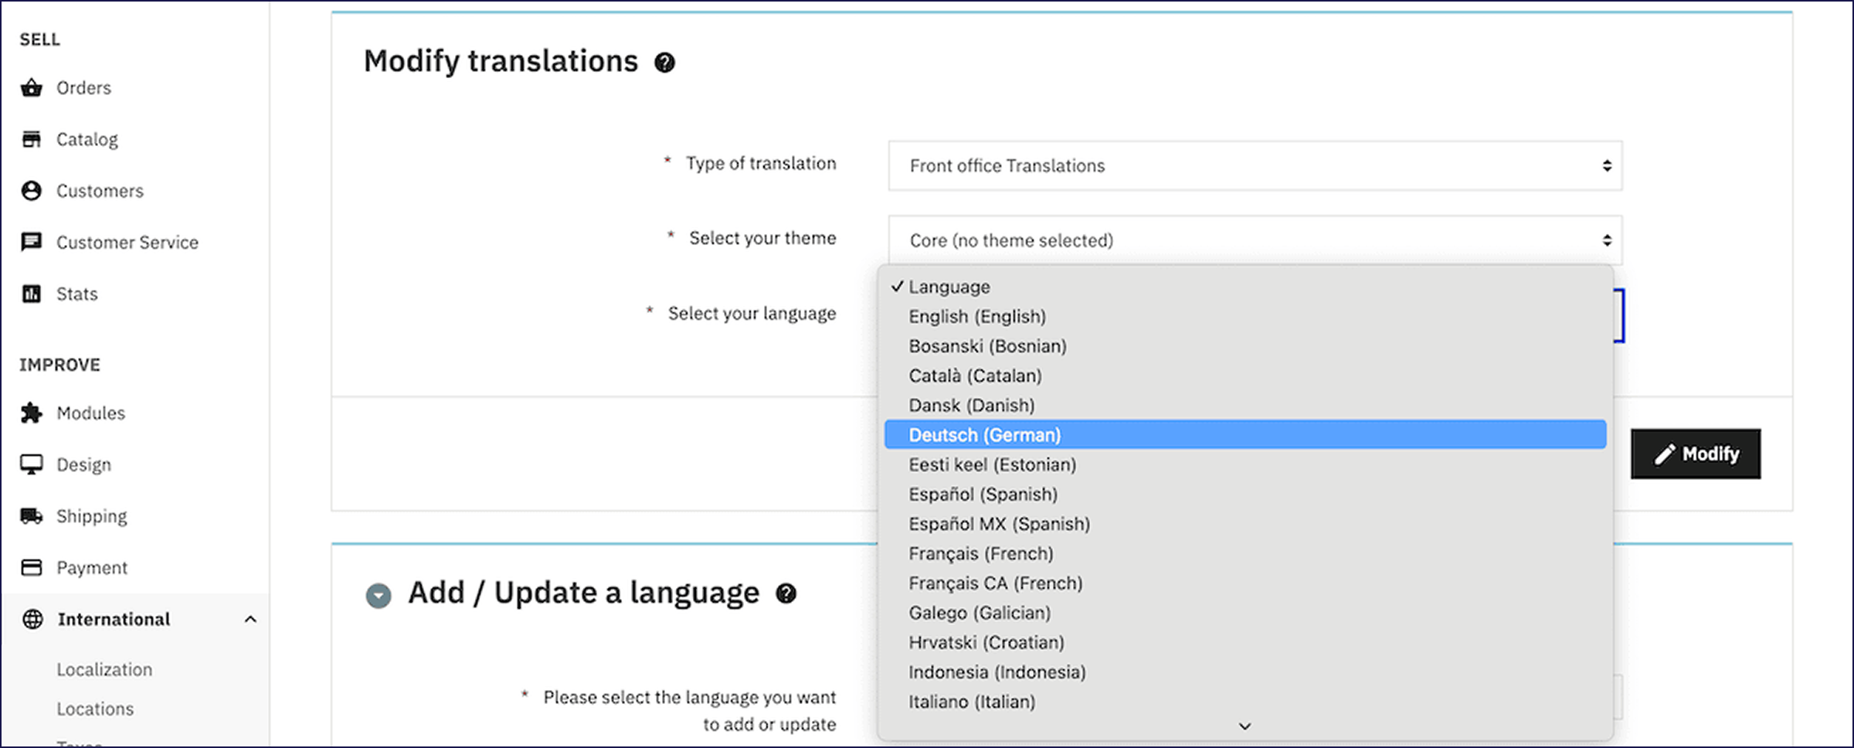1854x748 pixels.
Task: Click the Shipping truck icon
Action: [x=32, y=516]
